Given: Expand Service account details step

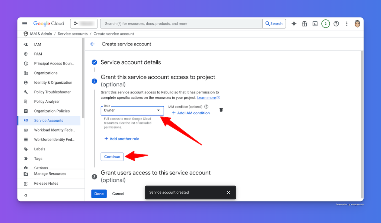Looking at the screenshot, I should (x=131, y=62).
